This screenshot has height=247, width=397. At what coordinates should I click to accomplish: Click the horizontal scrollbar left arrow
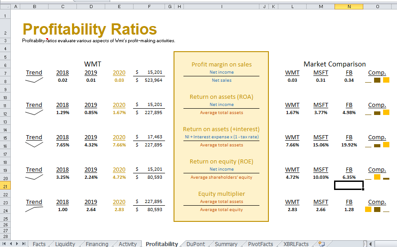370,244
